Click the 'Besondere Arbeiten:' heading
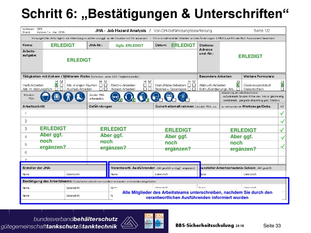Image resolution: width=311 pixels, height=233 pixels. (x=216, y=76)
